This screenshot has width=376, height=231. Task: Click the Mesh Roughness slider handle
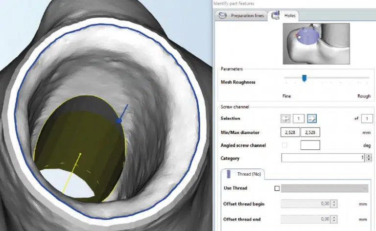(304, 78)
